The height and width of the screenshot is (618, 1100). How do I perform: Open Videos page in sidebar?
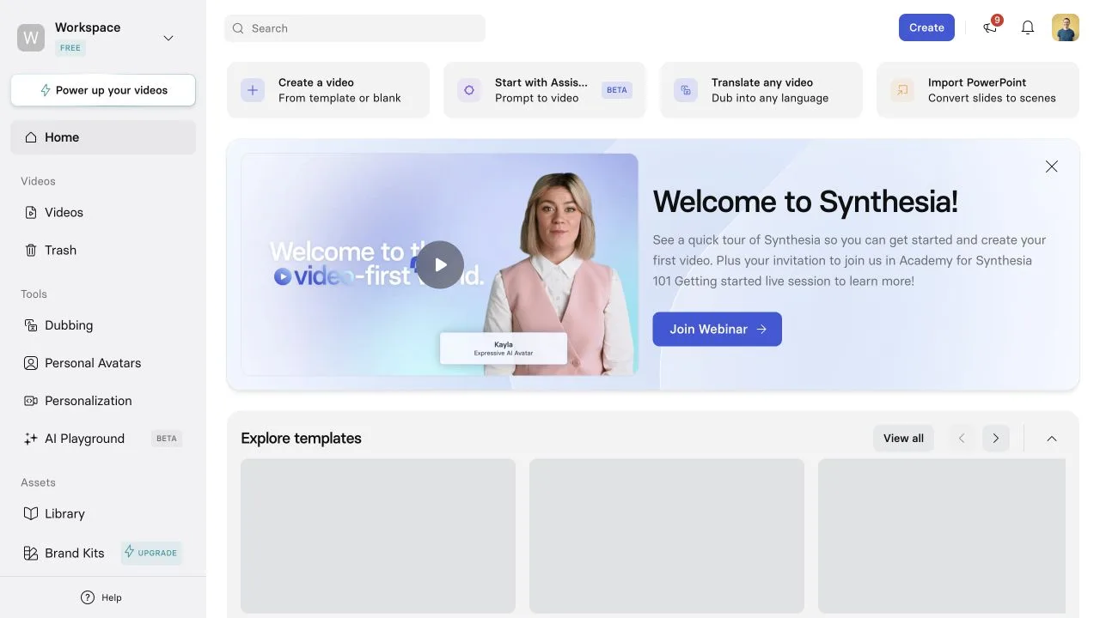(103, 212)
